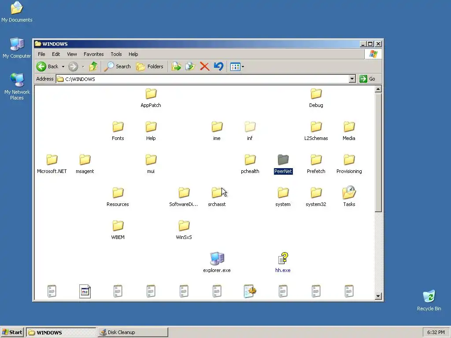Select the msagent folder

[x=85, y=164]
